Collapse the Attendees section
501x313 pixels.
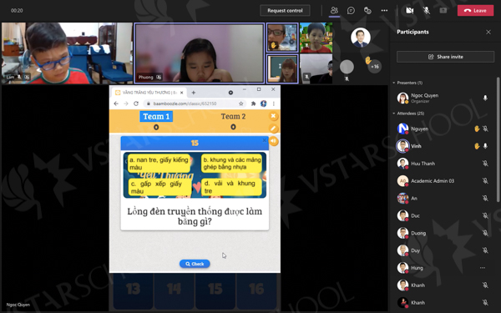pos(394,114)
